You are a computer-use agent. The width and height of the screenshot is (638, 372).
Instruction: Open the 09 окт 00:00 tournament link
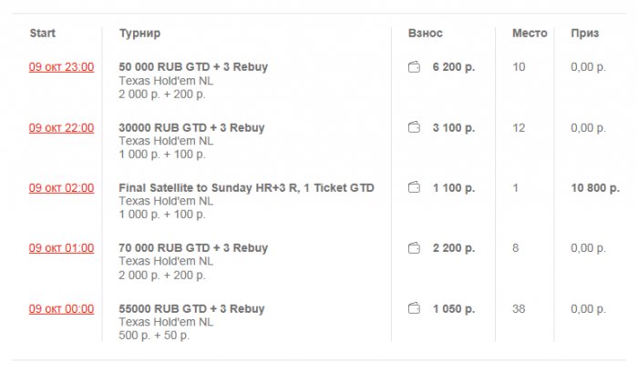(x=61, y=309)
